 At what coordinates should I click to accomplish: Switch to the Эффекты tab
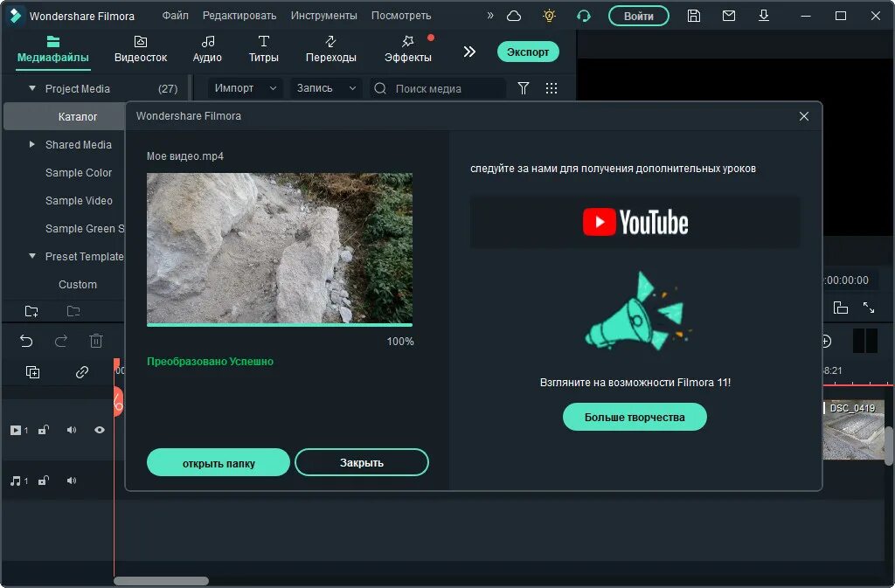pos(407,49)
